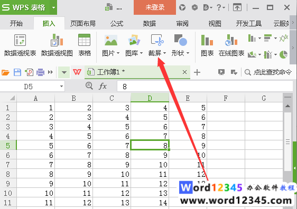Select cell E3 containing 7

tap(188, 127)
